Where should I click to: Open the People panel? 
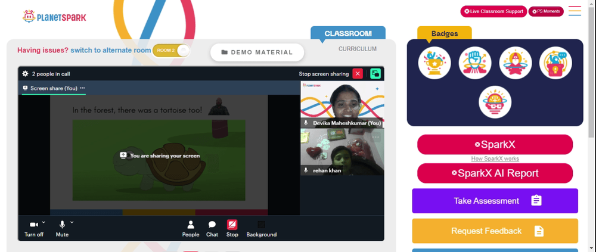(191, 229)
